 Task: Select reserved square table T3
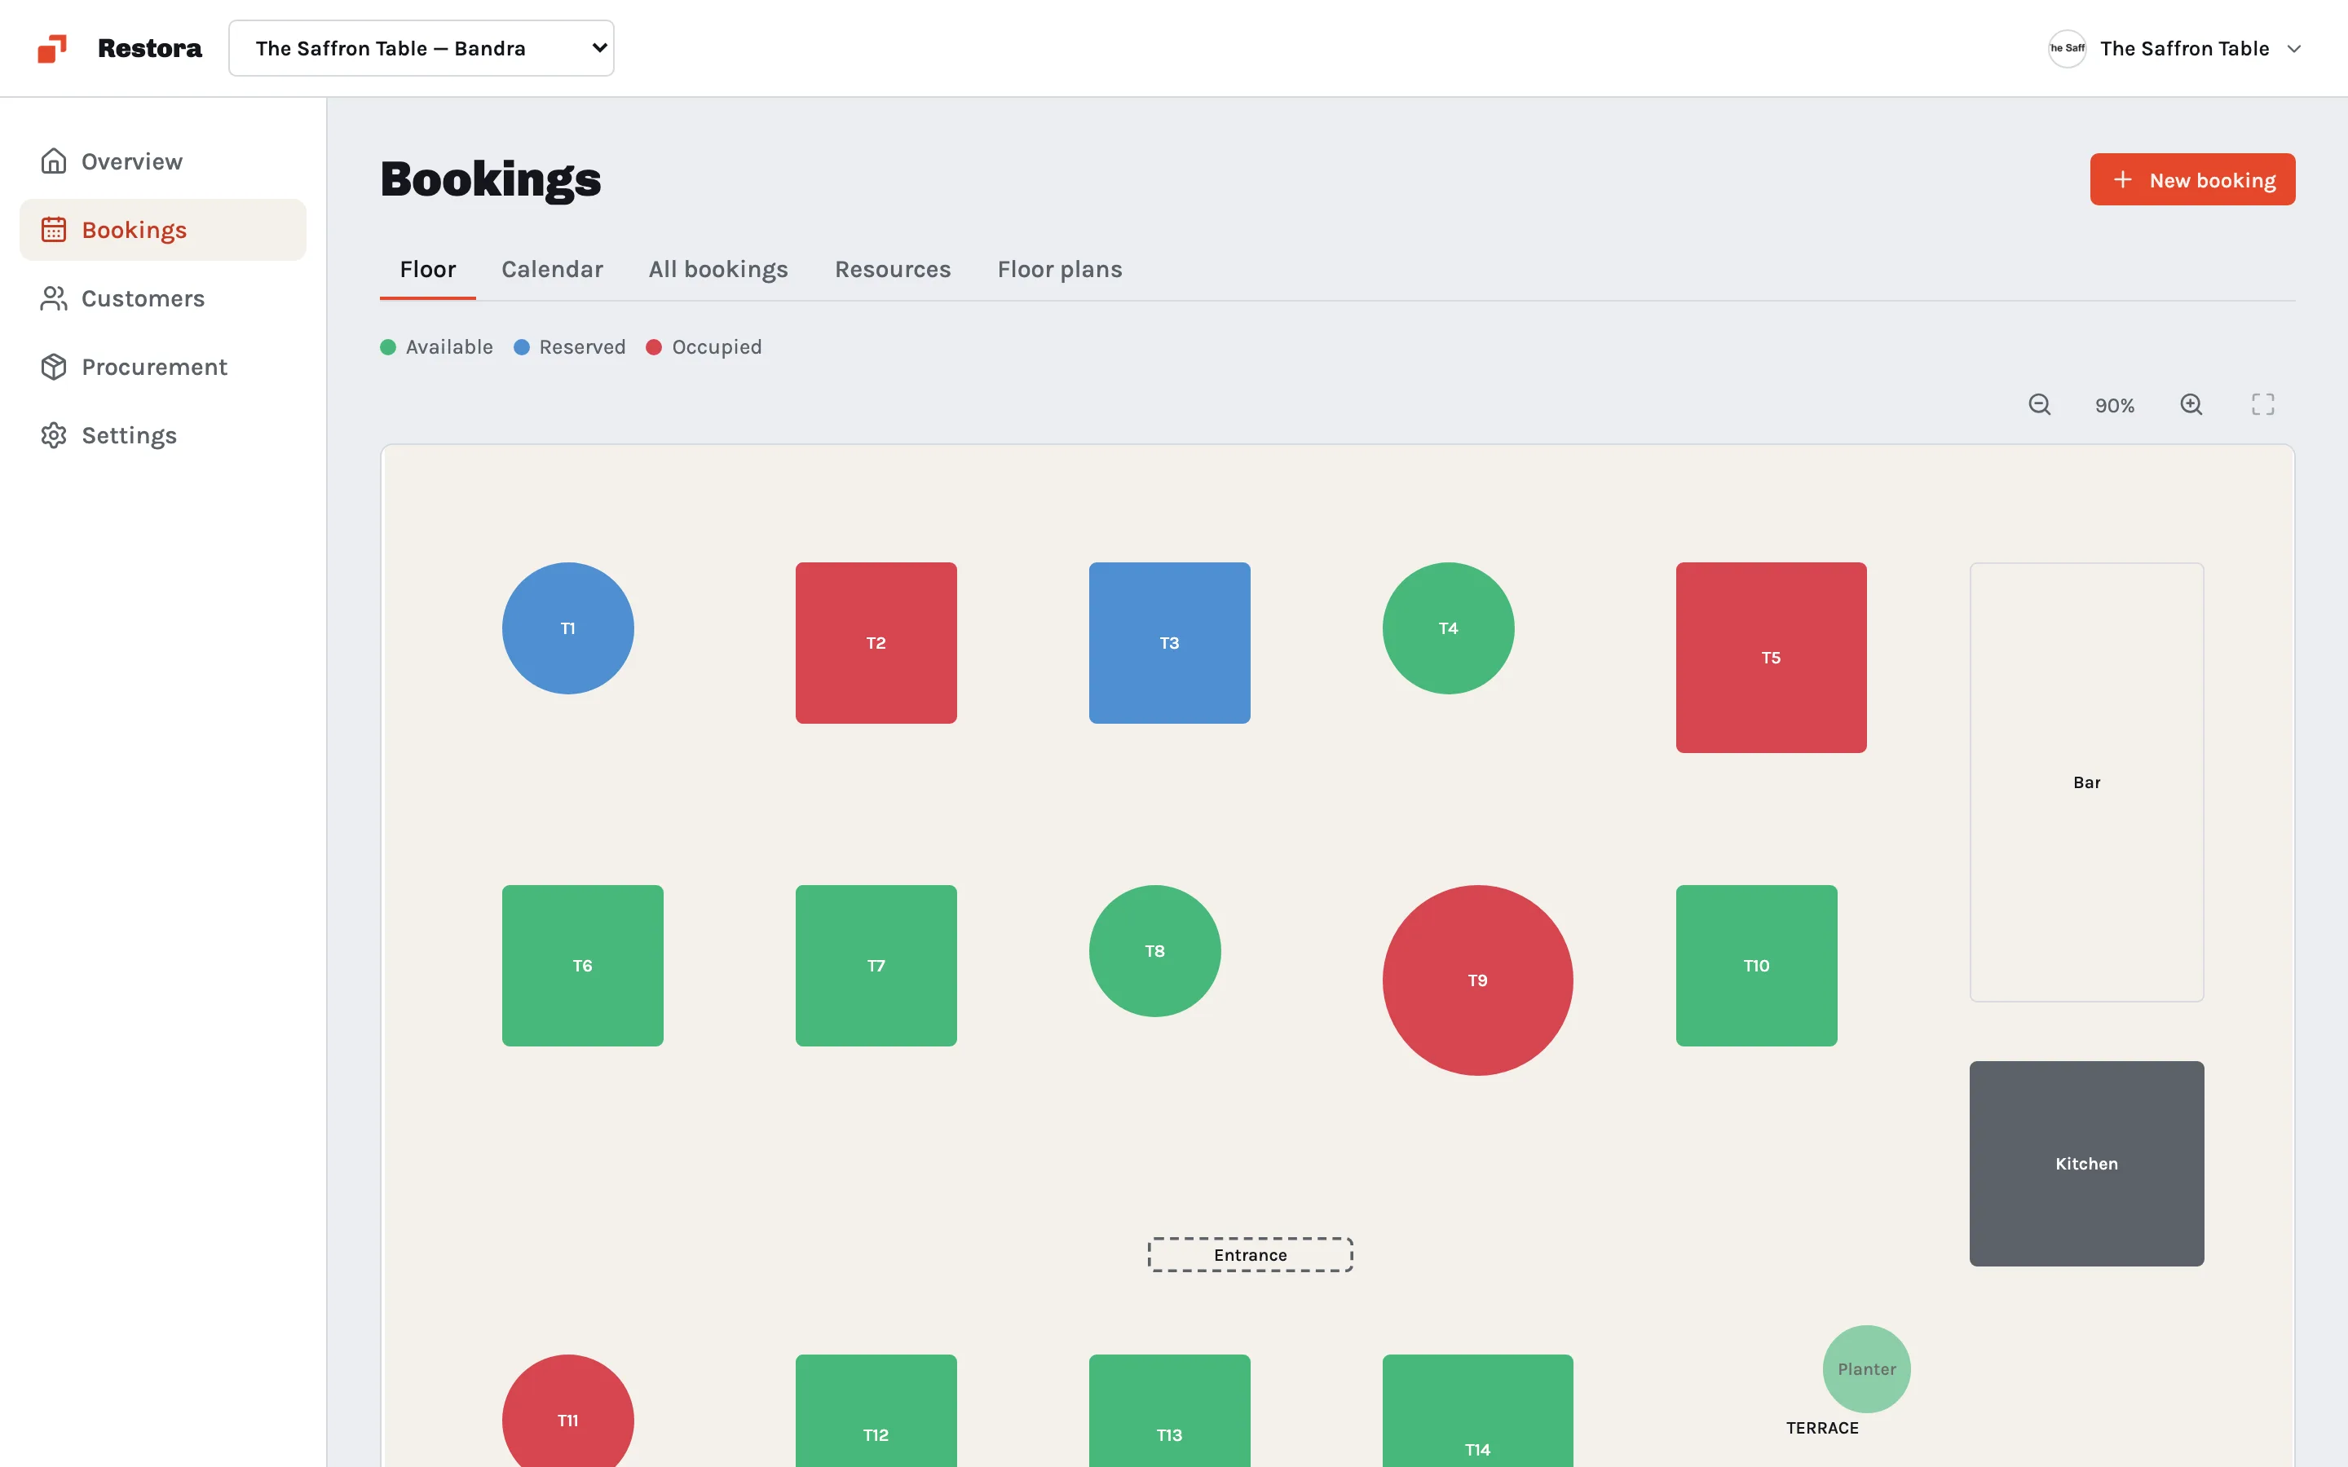point(1169,643)
